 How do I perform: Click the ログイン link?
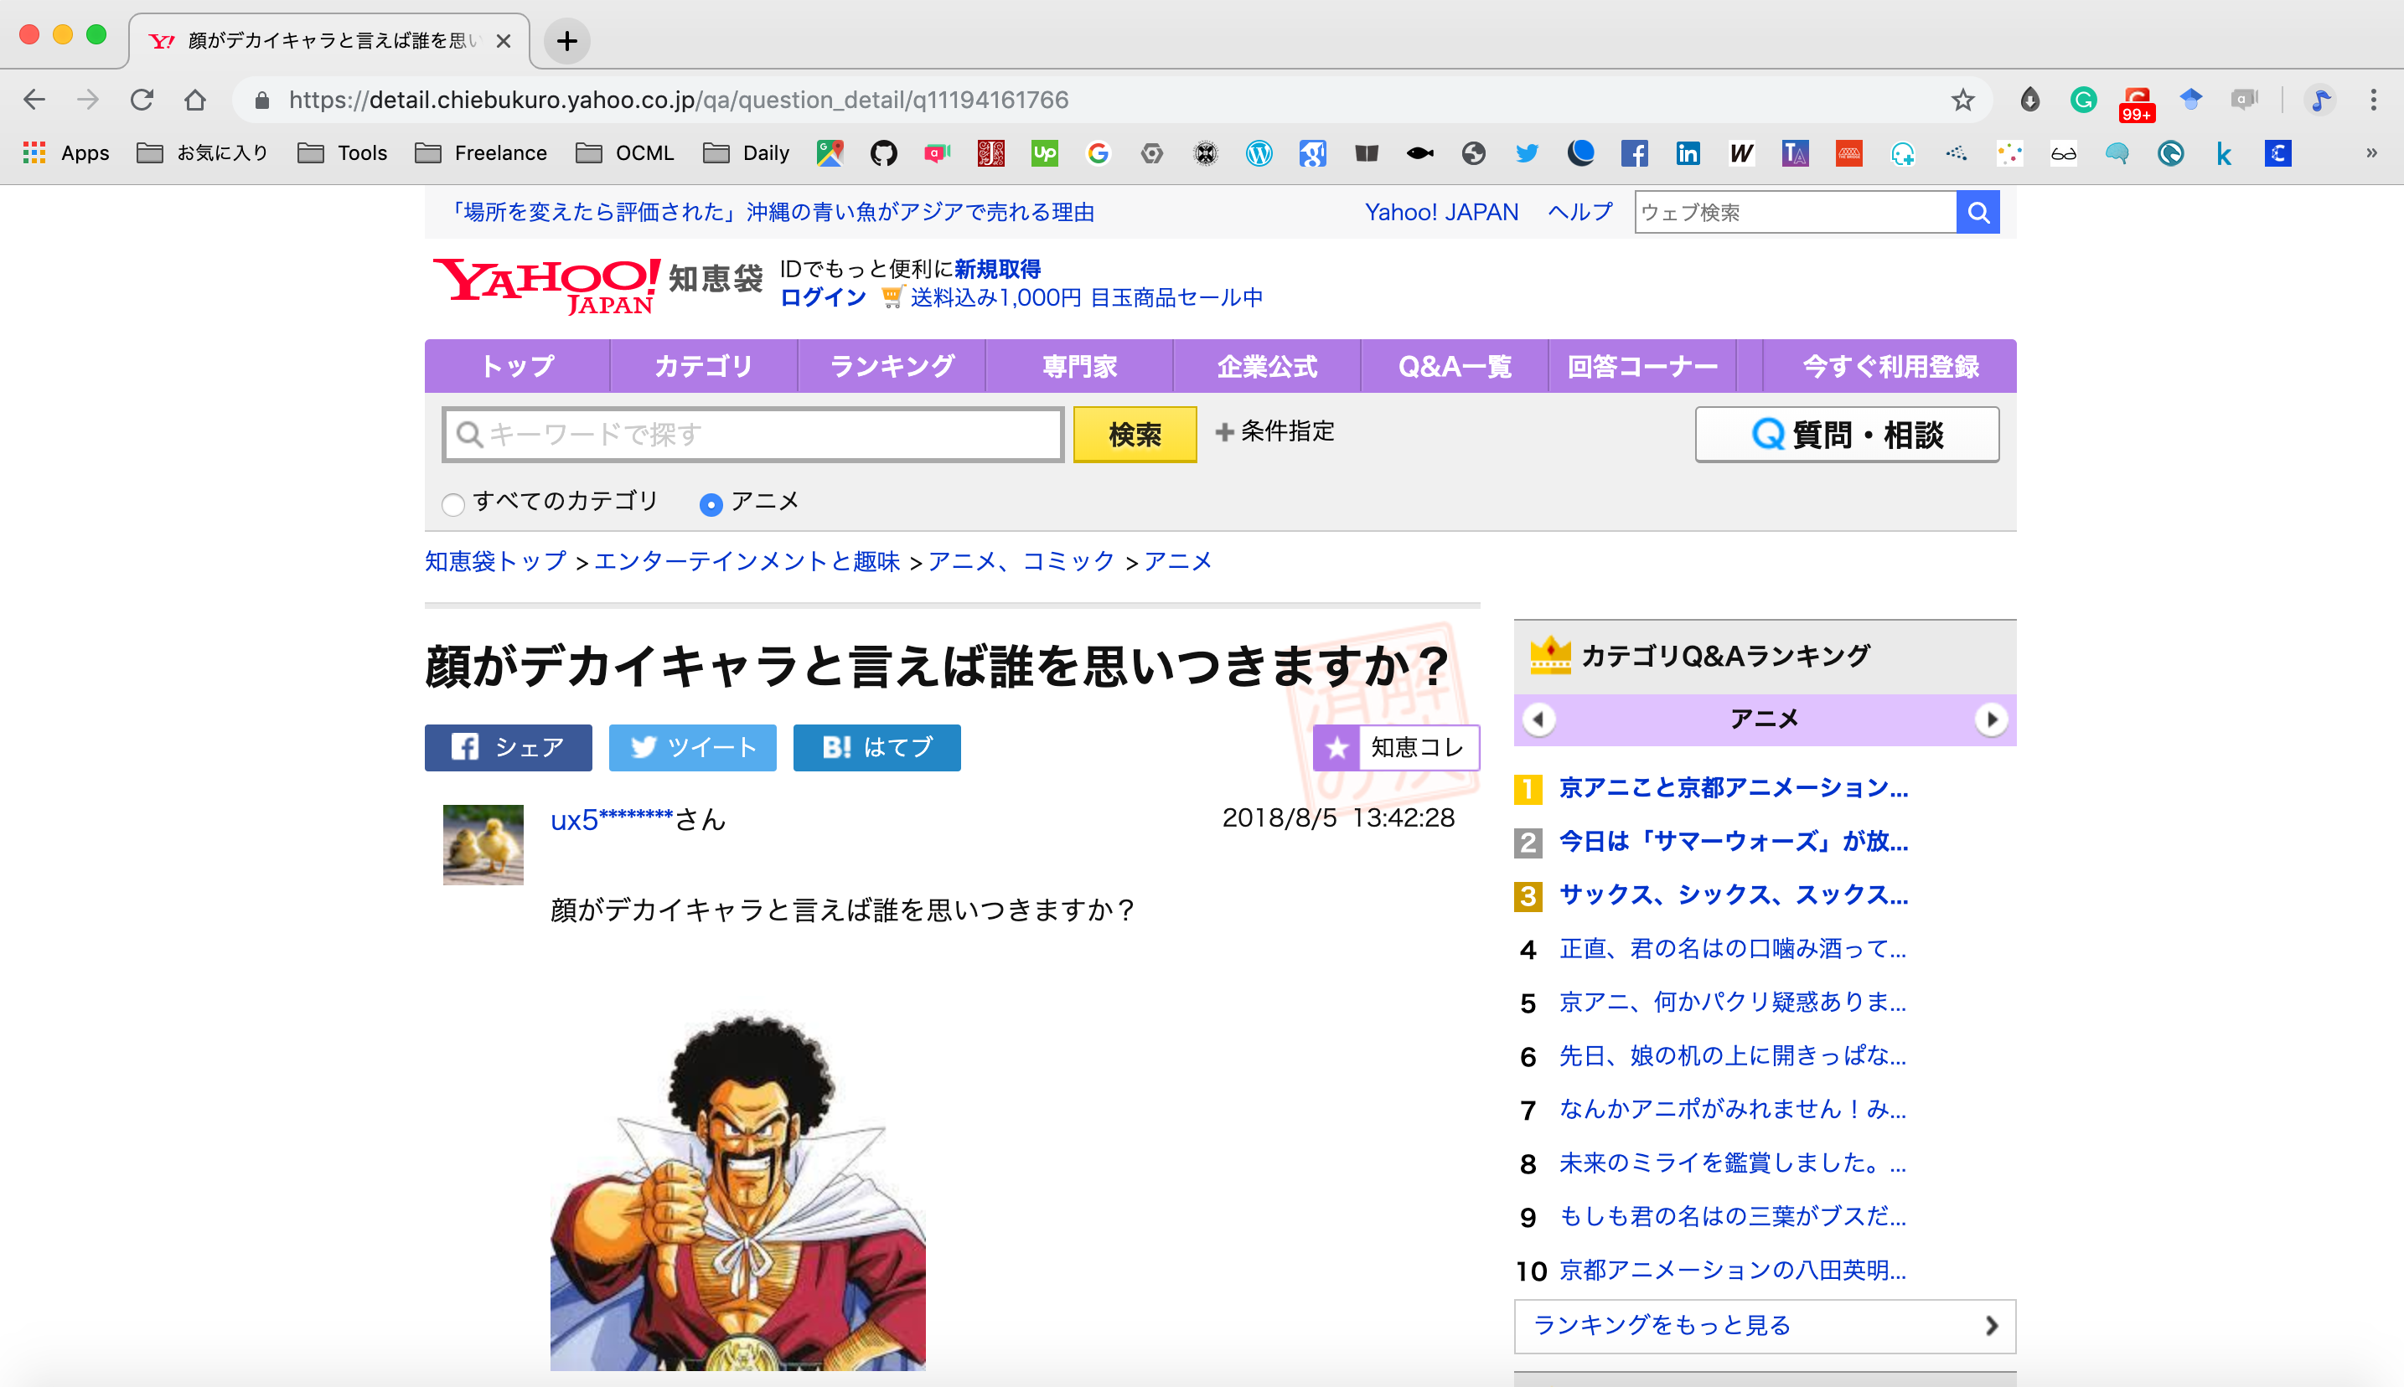tap(822, 298)
